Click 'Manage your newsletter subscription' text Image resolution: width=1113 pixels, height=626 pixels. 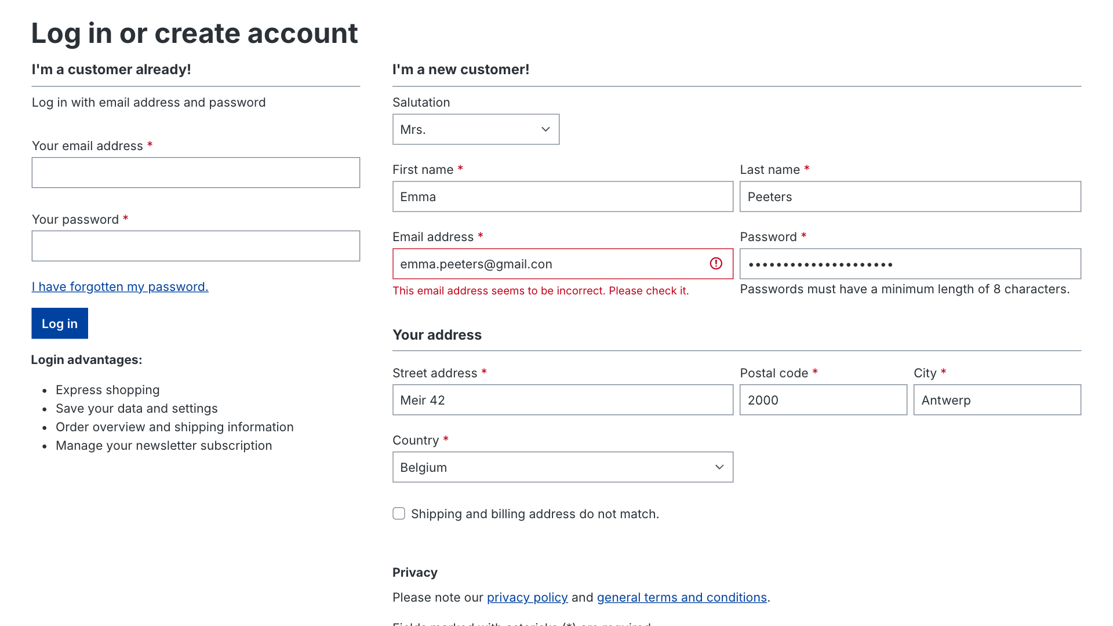click(163, 446)
